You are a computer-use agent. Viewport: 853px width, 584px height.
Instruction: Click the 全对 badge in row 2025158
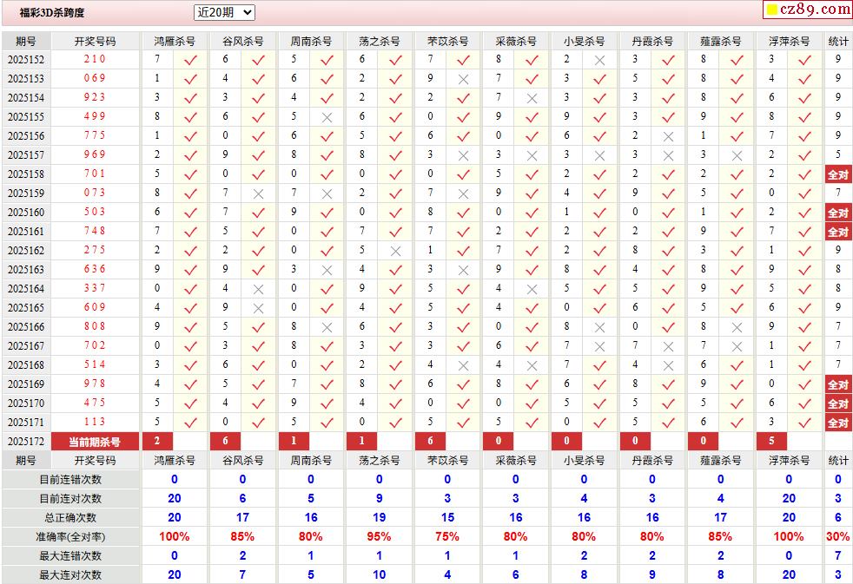(x=837, y=174)
